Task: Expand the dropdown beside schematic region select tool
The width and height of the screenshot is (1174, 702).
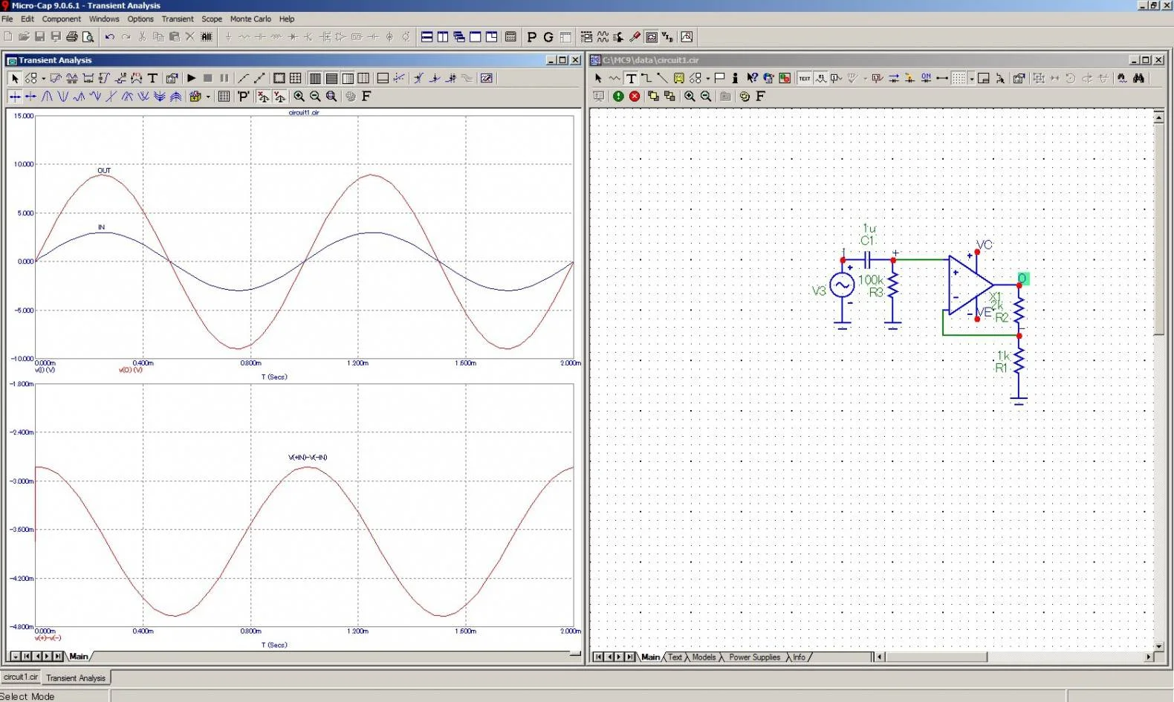Action: [707, 79]
